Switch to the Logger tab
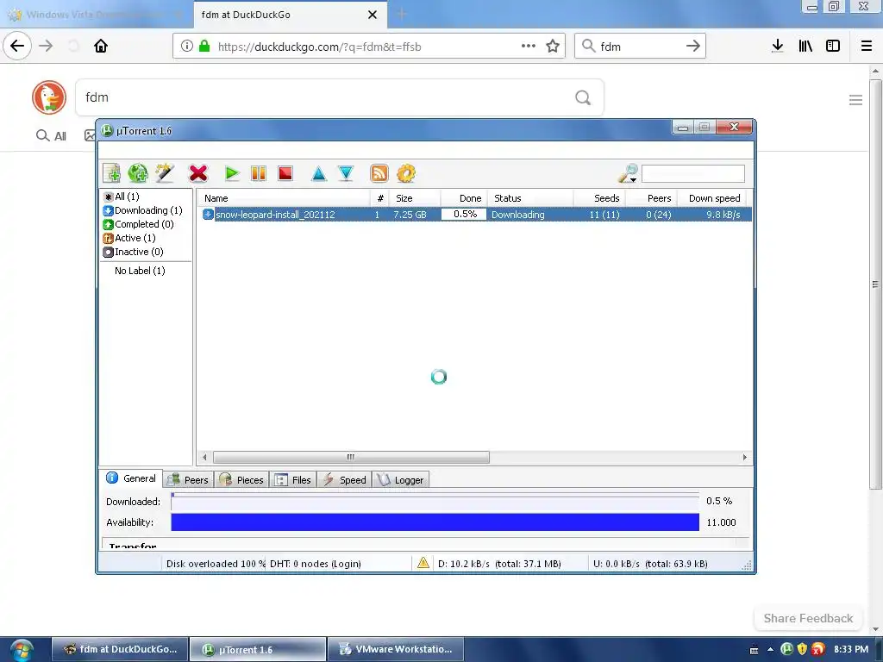 (x=401, y=480)
